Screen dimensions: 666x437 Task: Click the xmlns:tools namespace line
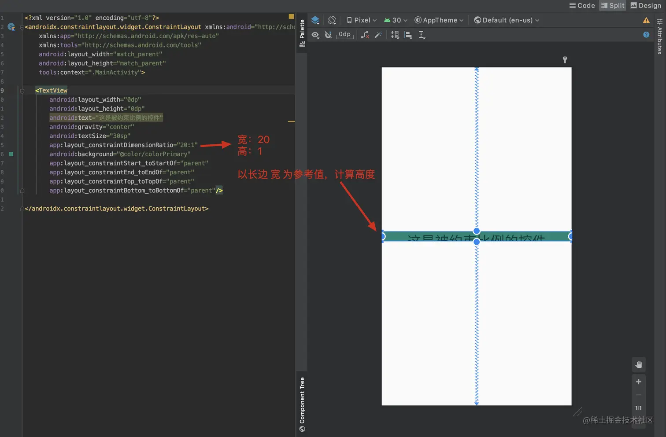tap(120, 45)
